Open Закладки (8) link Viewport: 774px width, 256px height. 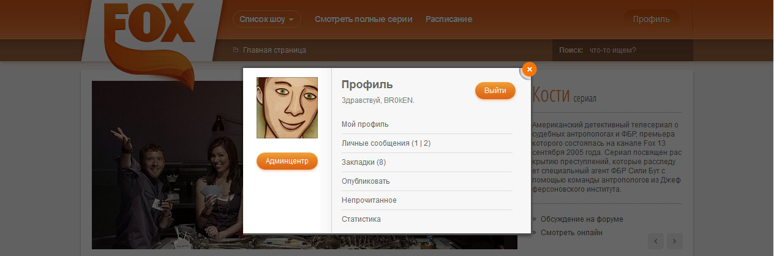pos(364,162)
